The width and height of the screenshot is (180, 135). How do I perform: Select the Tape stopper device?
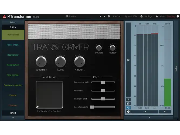13,75
